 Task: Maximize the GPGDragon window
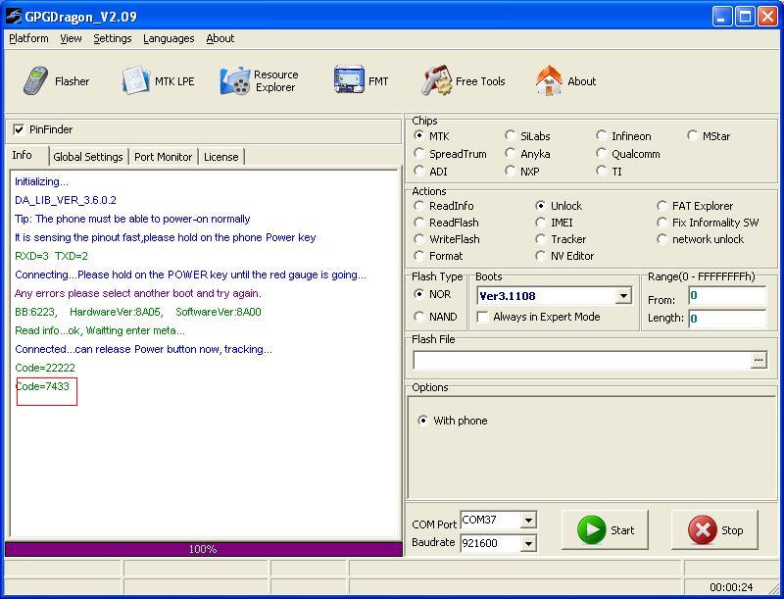pos(745,17)
